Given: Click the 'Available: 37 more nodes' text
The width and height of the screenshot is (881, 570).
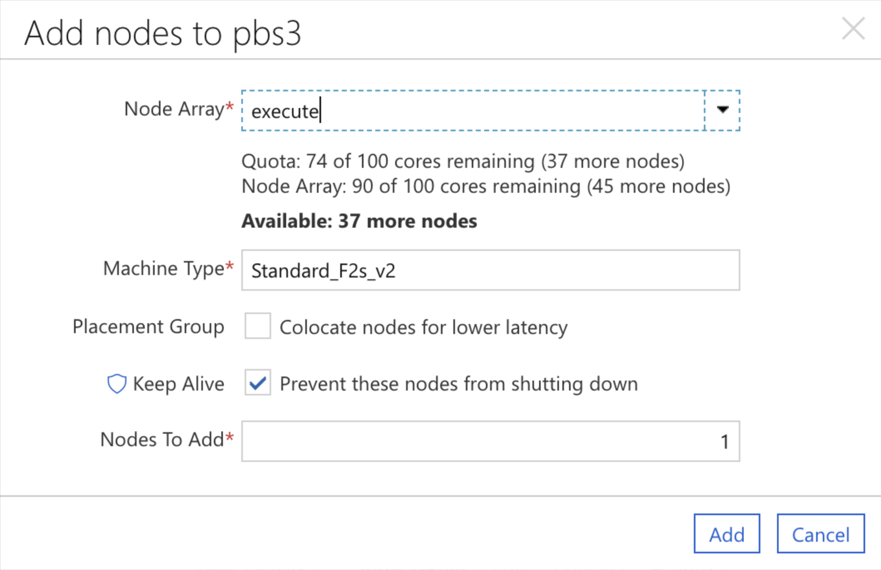Looking at the screenshot, I should pos(359,221).
